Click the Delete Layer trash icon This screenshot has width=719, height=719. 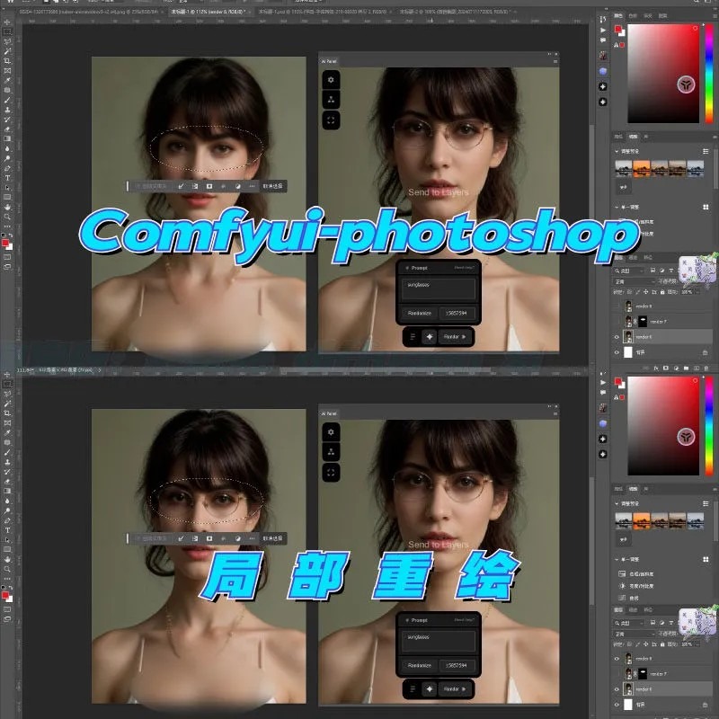pos(706,368)
